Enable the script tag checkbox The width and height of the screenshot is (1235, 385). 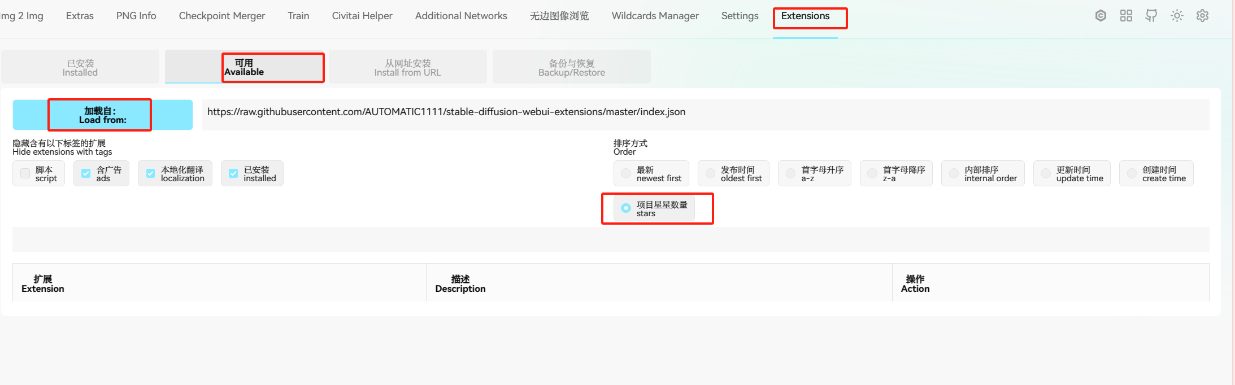coord(25,174)
